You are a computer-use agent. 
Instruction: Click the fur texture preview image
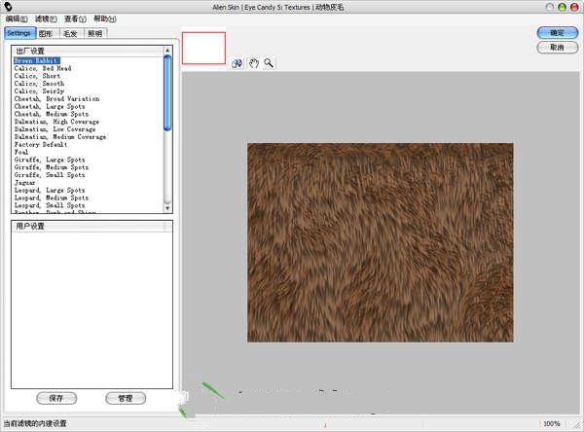pos(380,241)
